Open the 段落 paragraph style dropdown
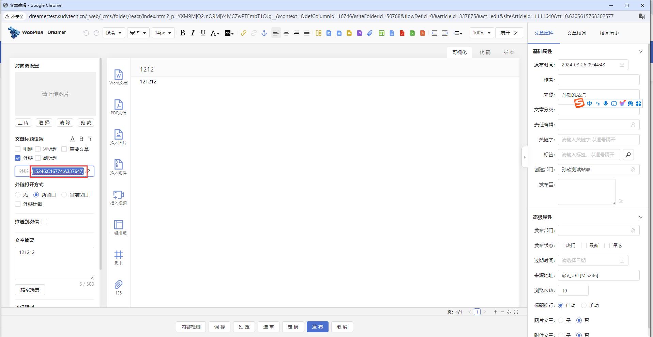 pyautogui.click(x=114, y=33)
